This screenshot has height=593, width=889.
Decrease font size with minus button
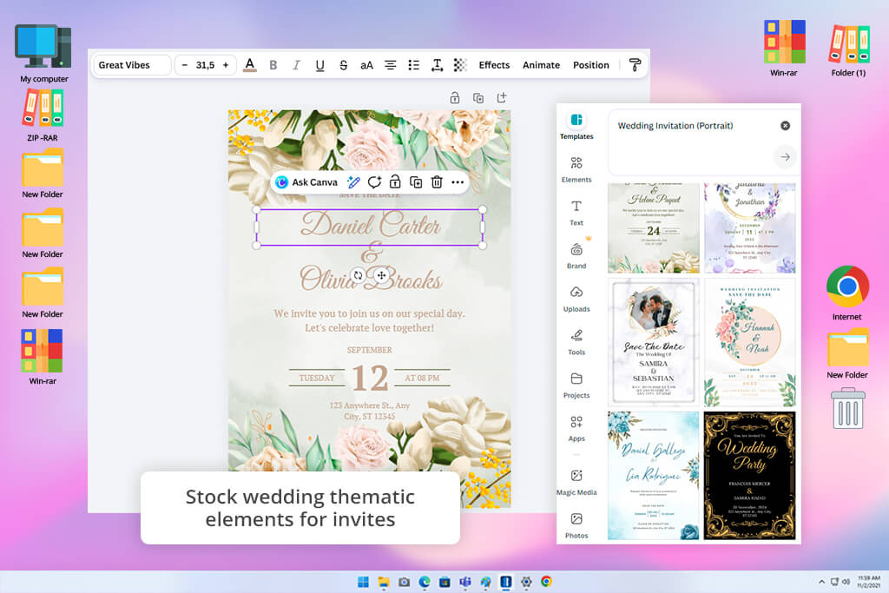coord(184,65)
